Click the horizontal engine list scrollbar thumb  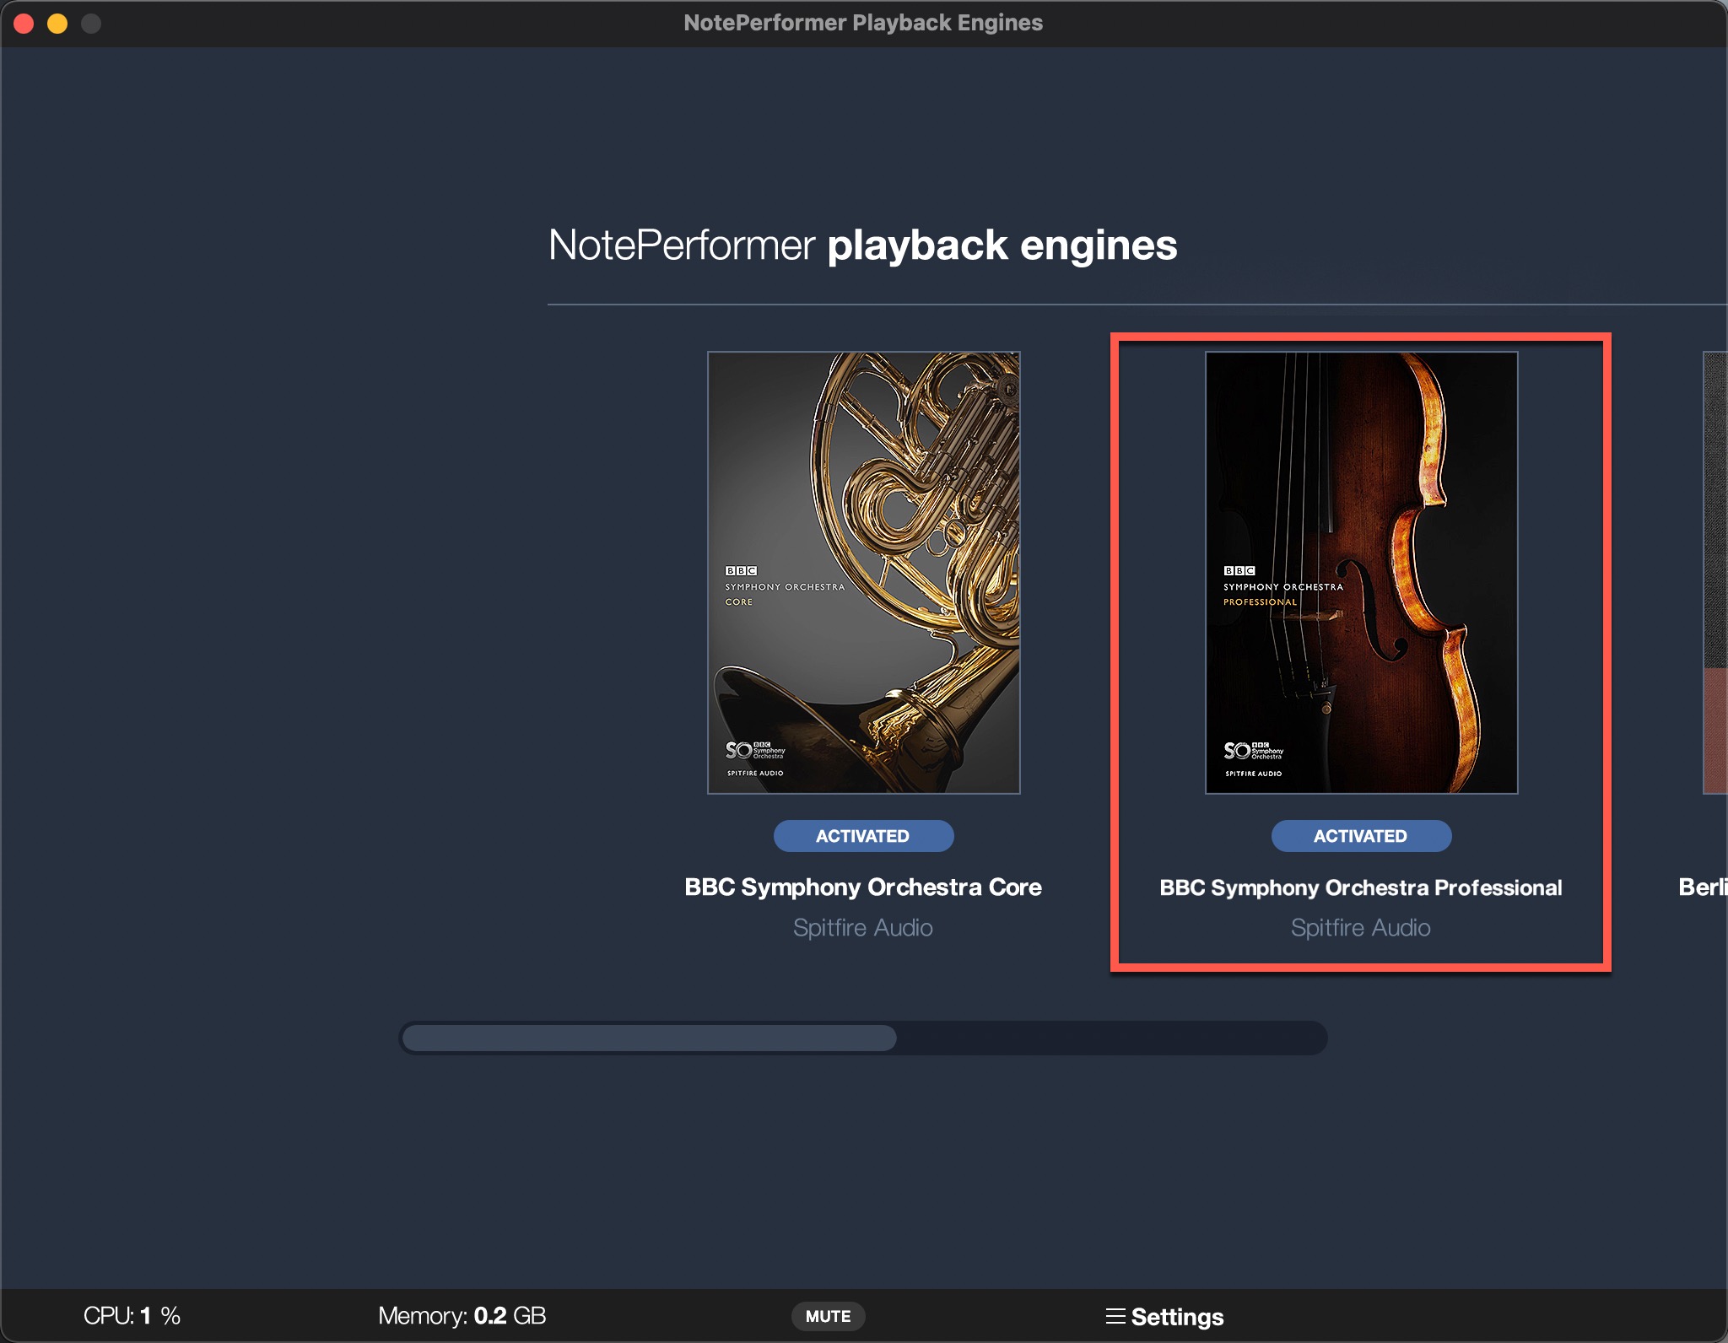point(649,1038)
